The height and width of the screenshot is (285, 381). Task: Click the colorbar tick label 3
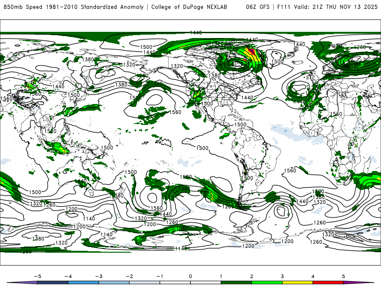click(x=282, y=276)
